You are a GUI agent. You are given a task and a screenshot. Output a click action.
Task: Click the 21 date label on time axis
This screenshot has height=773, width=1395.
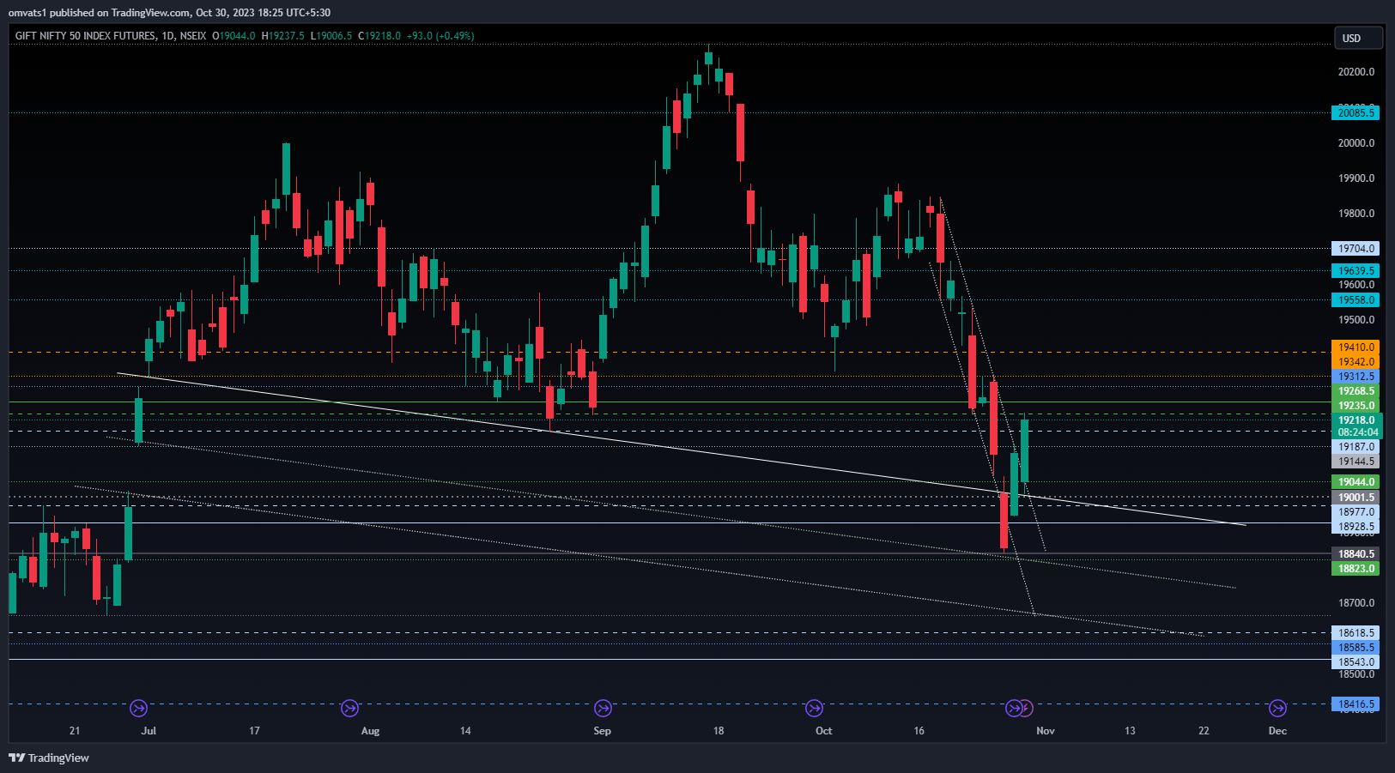pos(75,731)
